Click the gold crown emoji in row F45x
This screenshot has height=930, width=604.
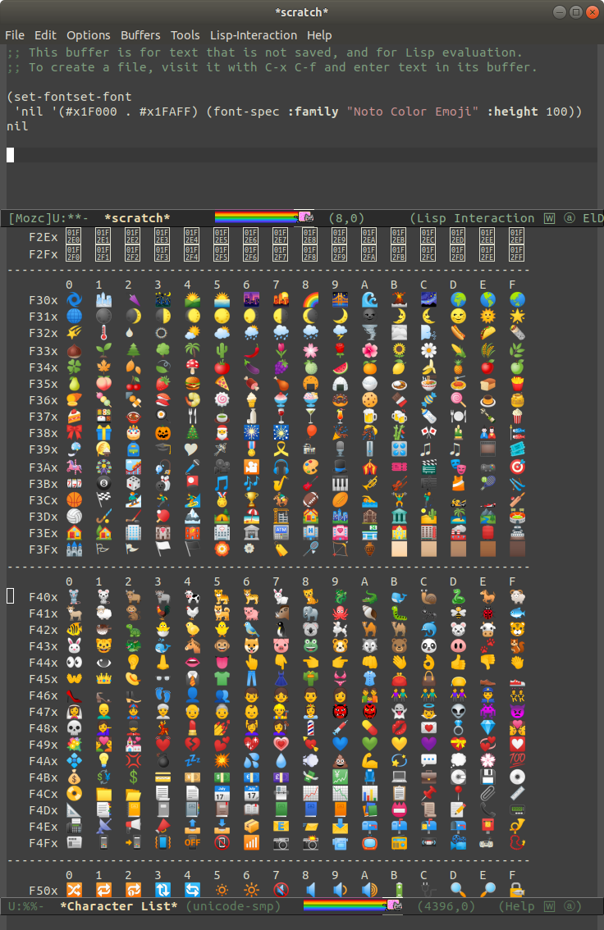[104, 678]
